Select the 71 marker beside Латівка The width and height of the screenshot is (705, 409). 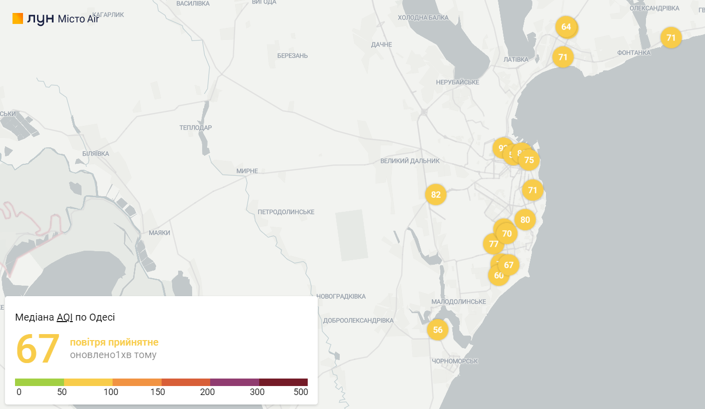pyautogui.click(x=563, y=57)
